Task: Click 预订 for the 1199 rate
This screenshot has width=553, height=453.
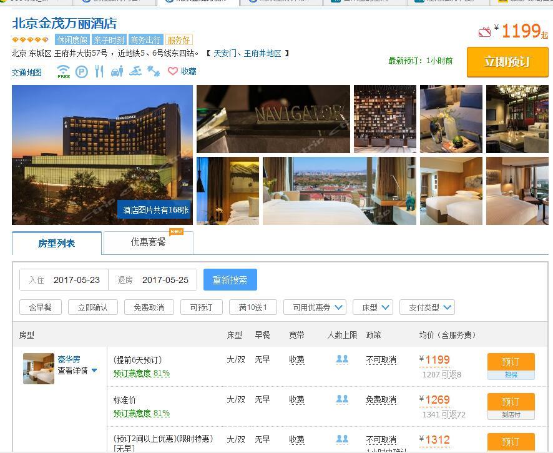Action: coord(511,362)
